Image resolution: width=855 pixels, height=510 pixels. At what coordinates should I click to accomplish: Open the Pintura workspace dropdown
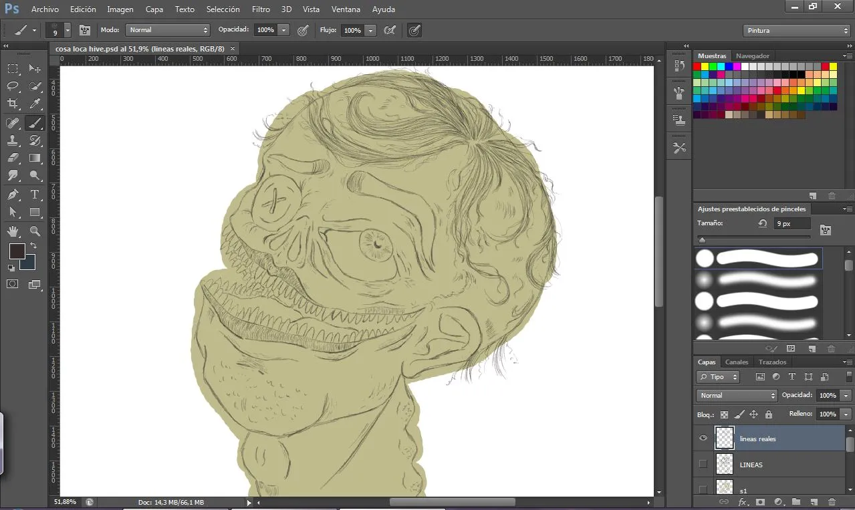[796, 31]
